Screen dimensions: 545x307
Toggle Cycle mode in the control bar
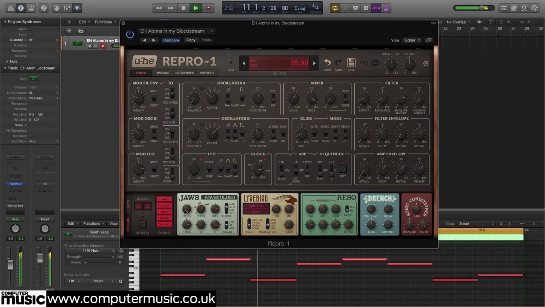click(335, 8)
